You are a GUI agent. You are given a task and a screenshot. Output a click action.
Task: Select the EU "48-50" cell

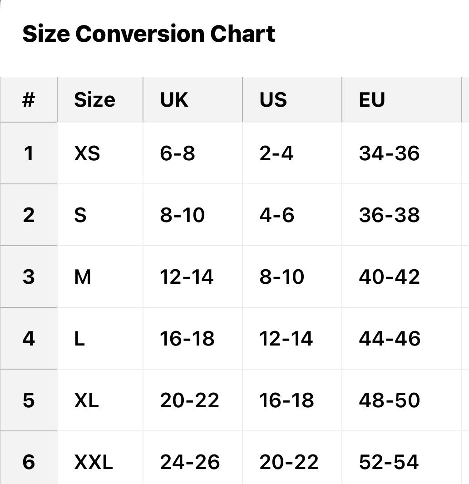(389, 400)
